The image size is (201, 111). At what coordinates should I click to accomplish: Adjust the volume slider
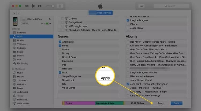[50, 6]
